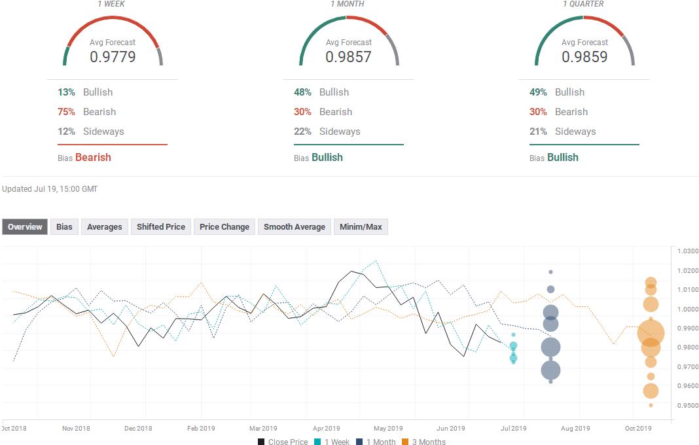Viewport: 699px width, 445px height.
Task: Click the lowest large grey 1 Month bubble
Action: click(550, 370)
